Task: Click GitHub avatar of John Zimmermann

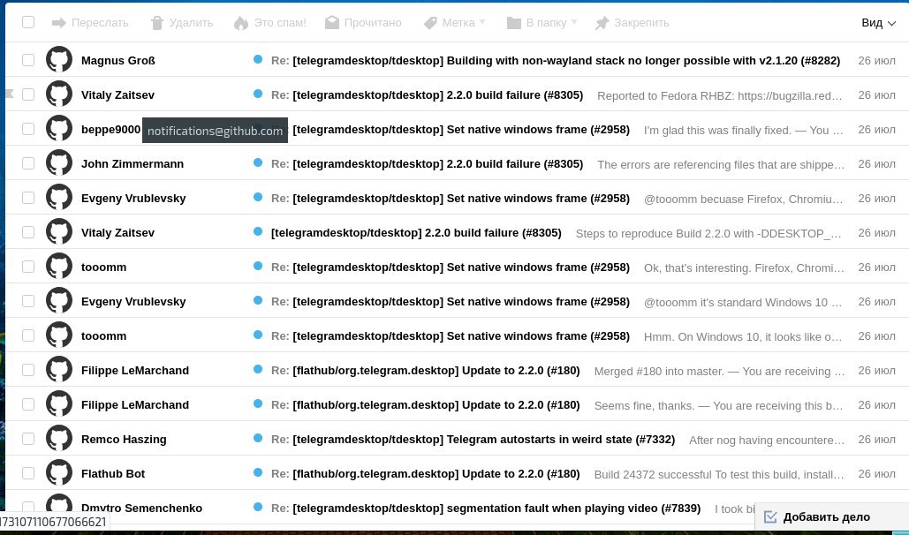Action: point(59,162)
